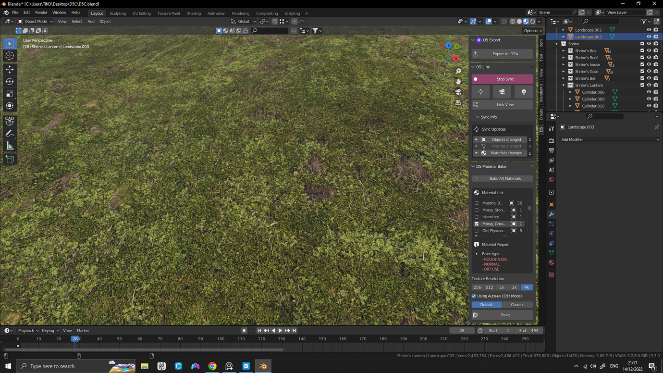Pick the Annotate tool
This screenshot has height=373, width=663.
pyautogui.click(x=10, y=133)
